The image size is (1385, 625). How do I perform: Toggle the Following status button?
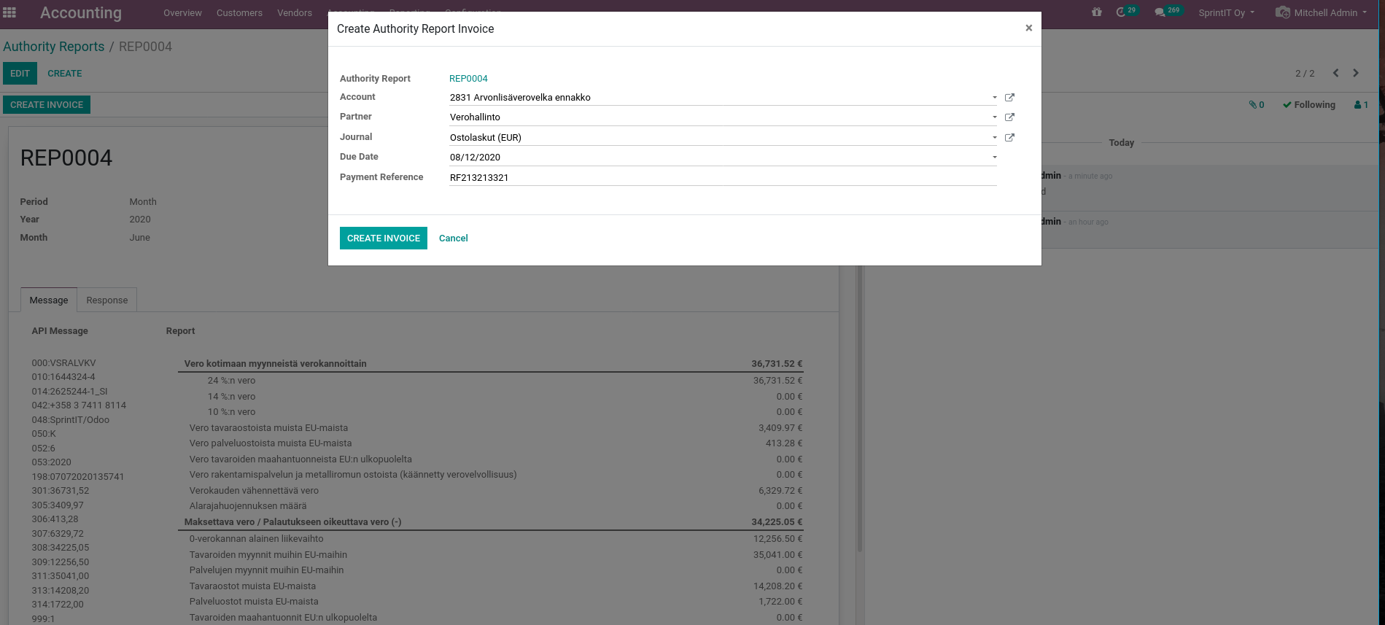1309,105
